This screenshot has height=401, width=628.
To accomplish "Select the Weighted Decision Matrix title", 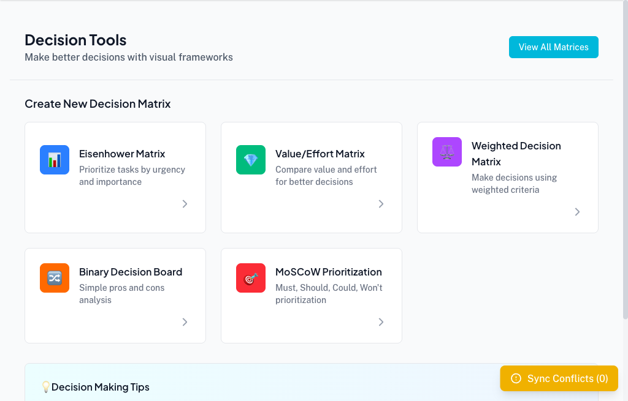I will pyautogui.click(x=516, y=154).
